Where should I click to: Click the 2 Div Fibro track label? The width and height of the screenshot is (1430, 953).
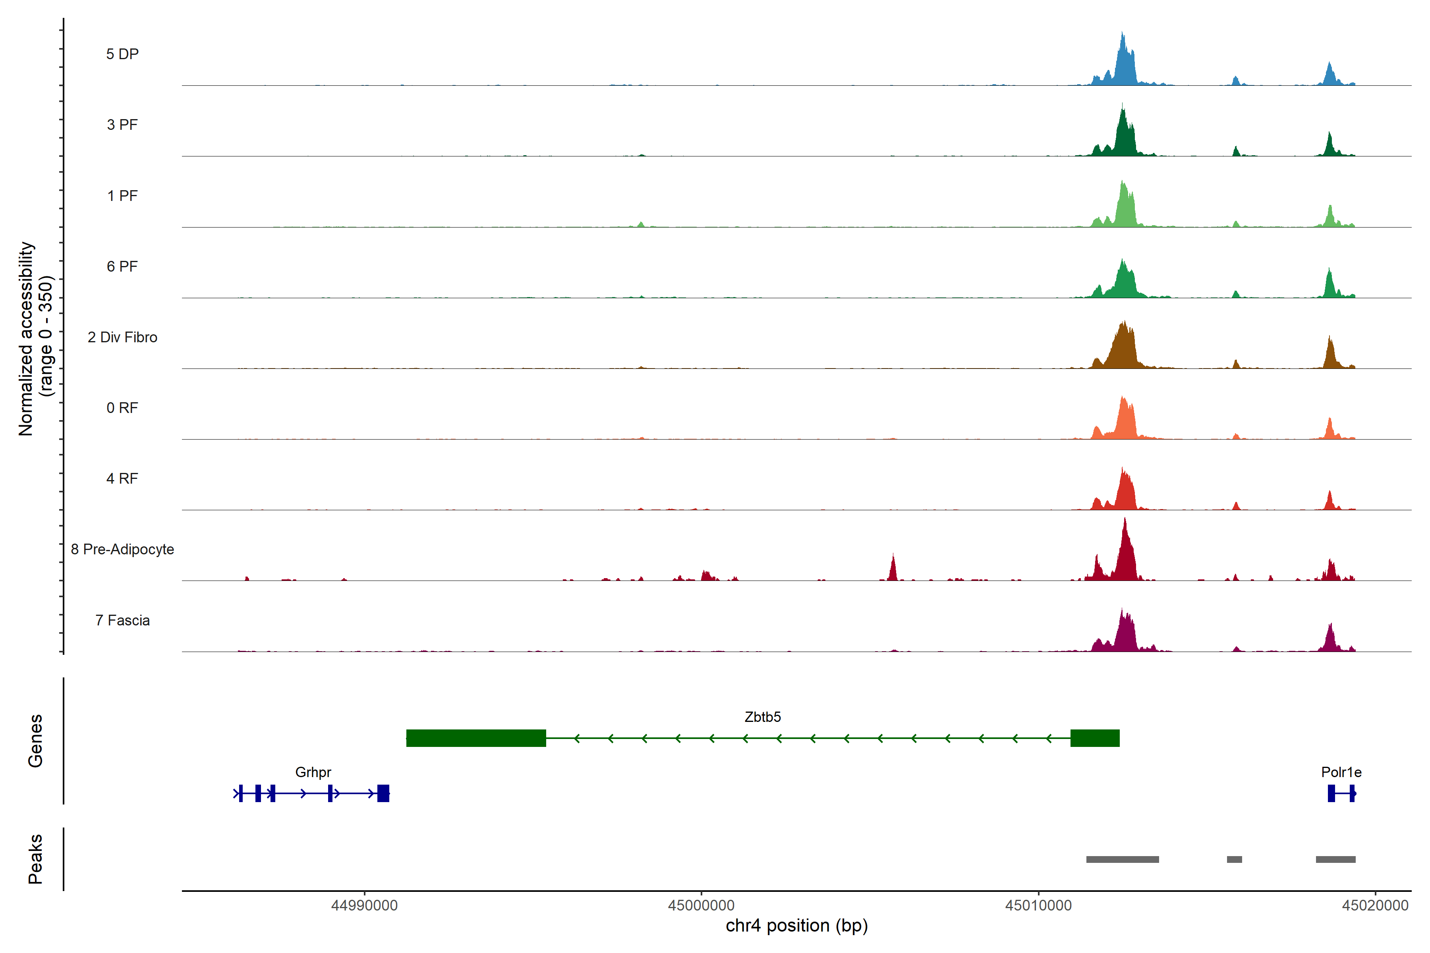[x=122, y=337]
